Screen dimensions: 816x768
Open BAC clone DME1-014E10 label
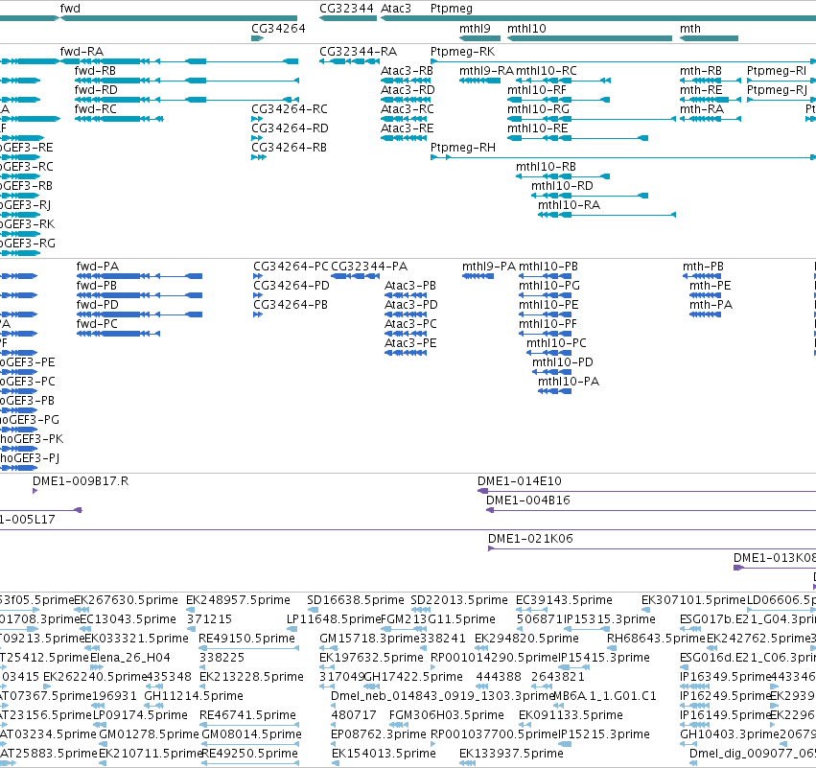520,481
